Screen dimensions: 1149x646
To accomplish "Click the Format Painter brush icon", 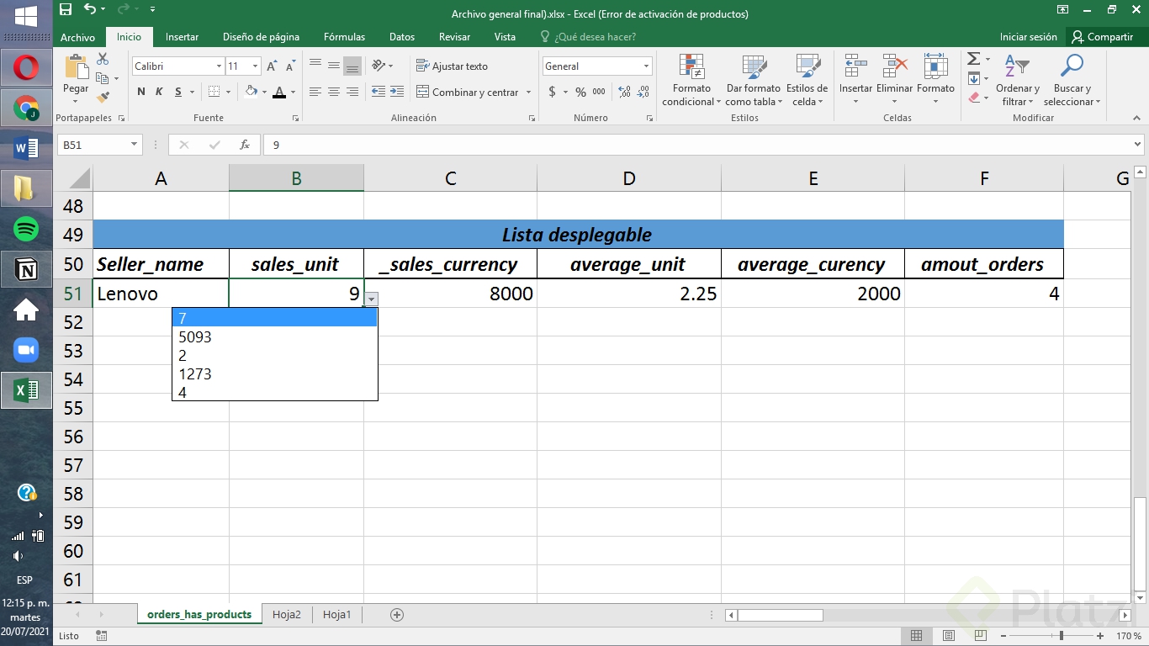I will click(103, 98).
